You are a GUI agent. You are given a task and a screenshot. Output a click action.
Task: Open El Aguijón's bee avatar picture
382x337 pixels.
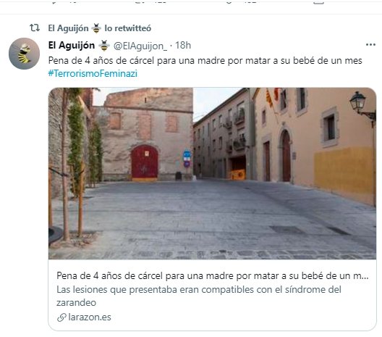click(x=24, y=54)
